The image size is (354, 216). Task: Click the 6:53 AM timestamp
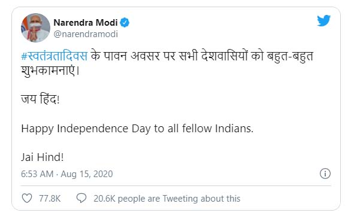pos(37,174)
